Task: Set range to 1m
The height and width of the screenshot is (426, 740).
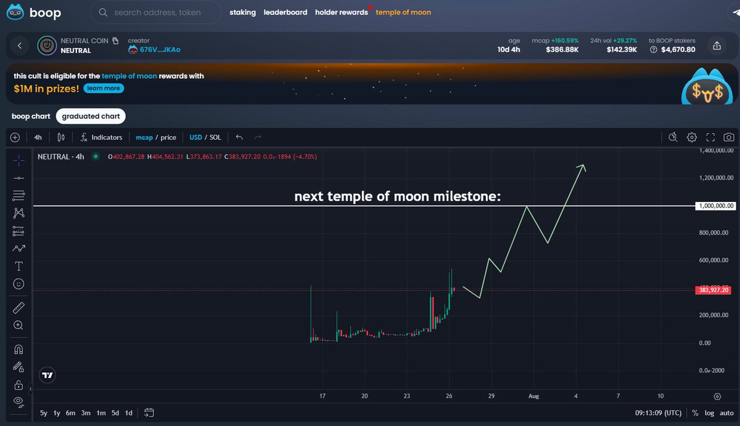Action: pos(101,412)
